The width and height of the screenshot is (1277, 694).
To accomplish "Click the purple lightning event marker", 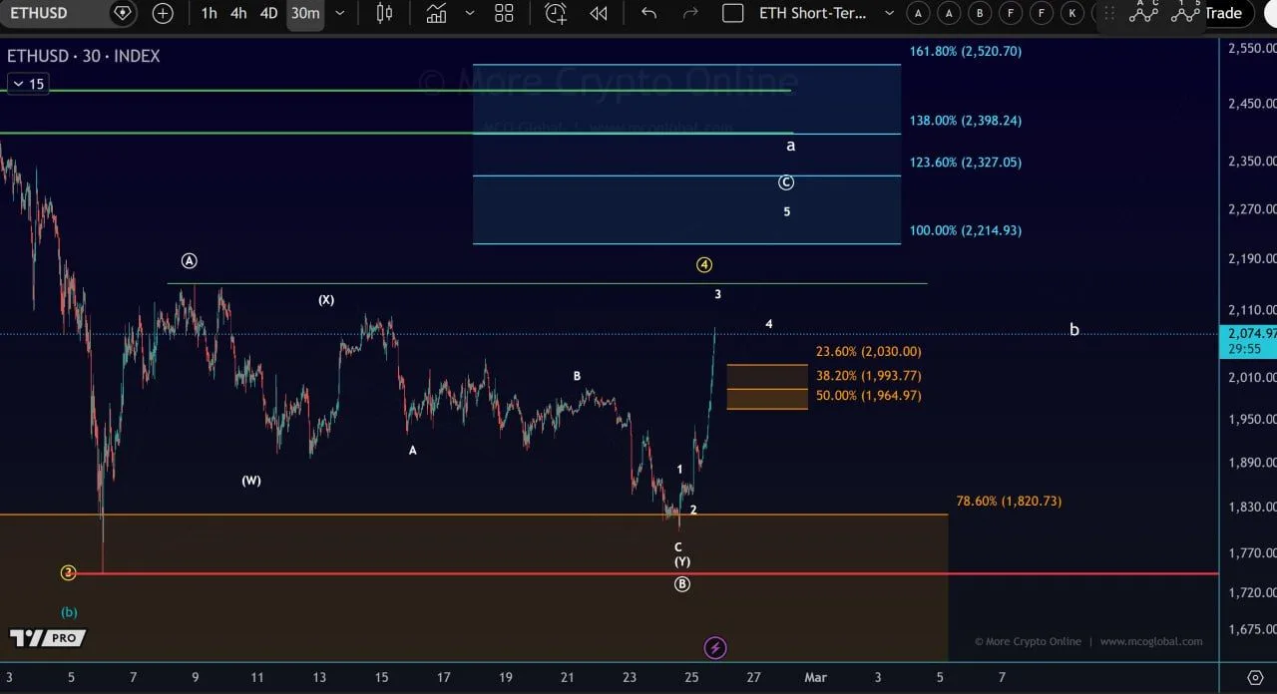I will 715,648.
